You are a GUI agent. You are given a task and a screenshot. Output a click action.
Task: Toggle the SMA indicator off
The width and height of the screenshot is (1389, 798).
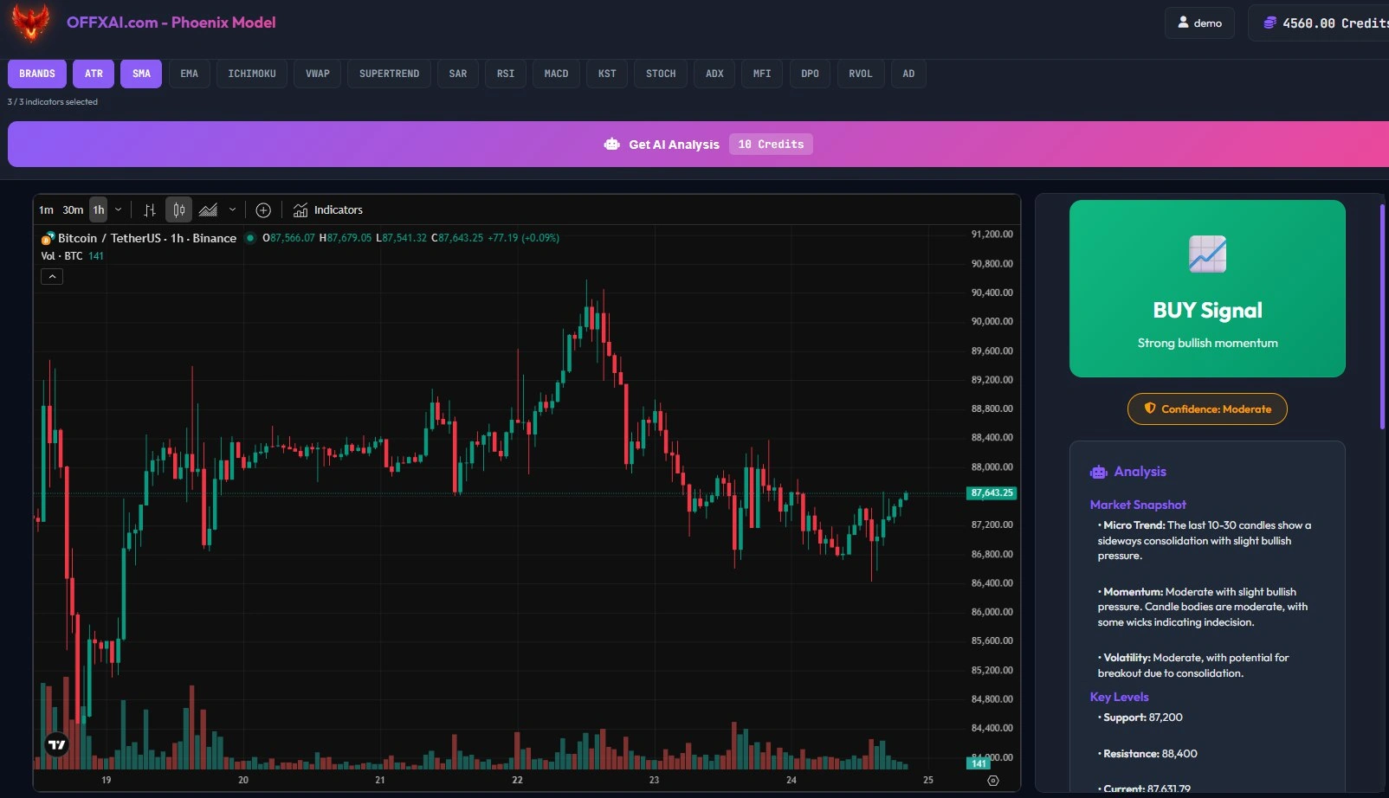tap(141, 74)
